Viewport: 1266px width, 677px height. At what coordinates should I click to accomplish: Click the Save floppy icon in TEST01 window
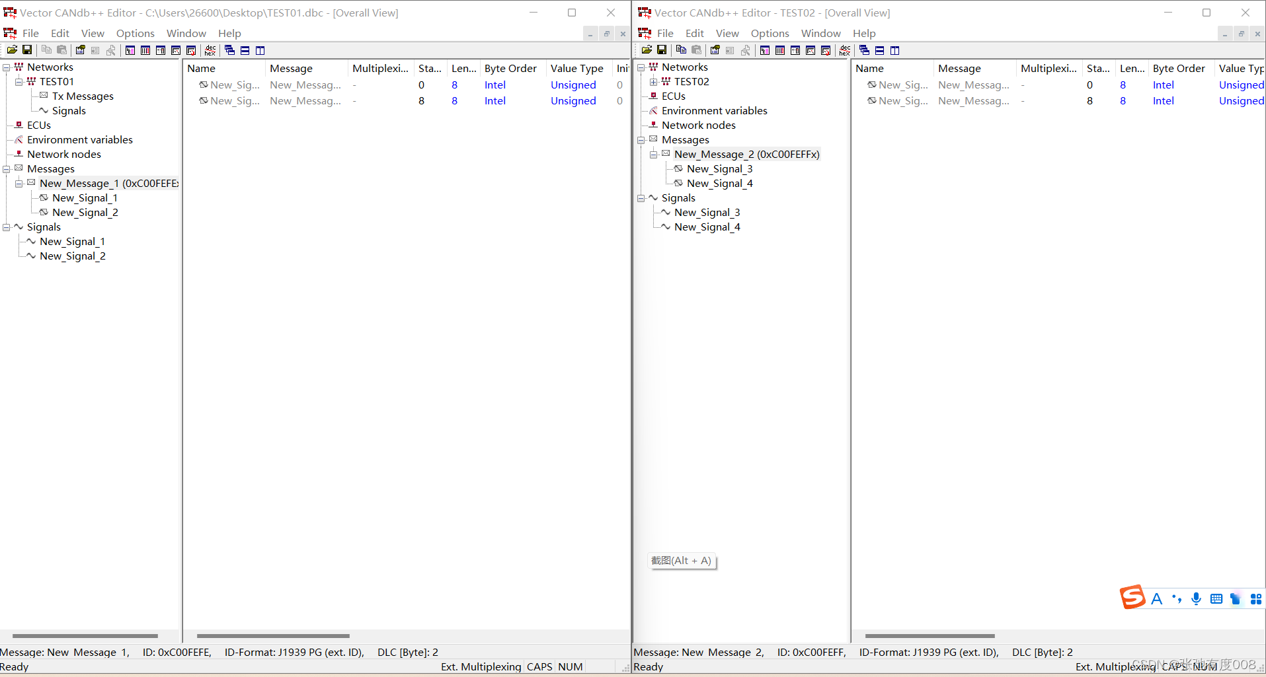(x=27, y=50)
